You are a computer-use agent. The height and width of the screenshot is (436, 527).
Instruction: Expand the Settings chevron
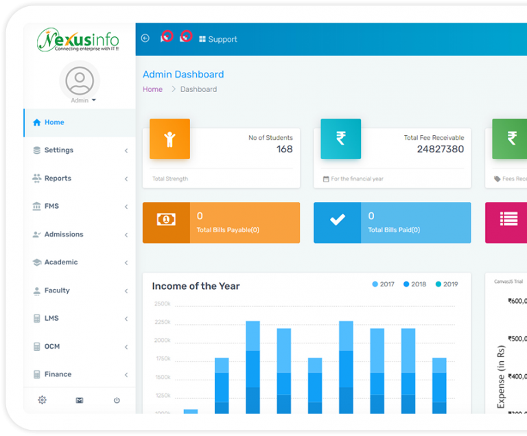click(x=126, y=151)
